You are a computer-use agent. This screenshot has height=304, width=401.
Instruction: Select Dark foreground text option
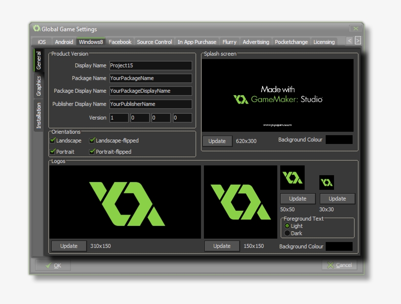coord(287,233)
